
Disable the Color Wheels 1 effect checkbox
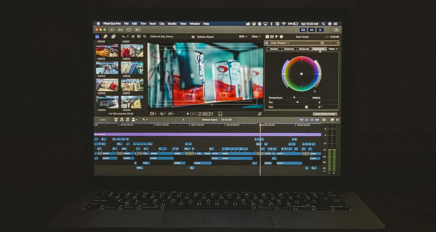pos(267,43)
